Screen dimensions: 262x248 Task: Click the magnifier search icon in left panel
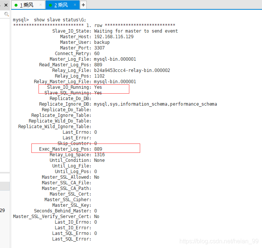(x=6, y=14)
